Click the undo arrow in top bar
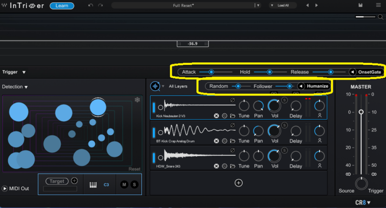 click(91, 5)
